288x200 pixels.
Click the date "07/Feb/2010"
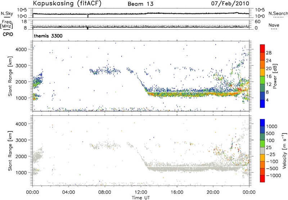point(230,4)
